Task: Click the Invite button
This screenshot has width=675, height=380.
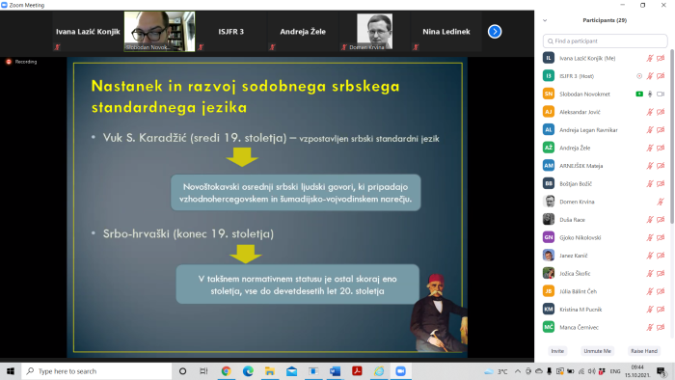Action: [x=557, y=351]
